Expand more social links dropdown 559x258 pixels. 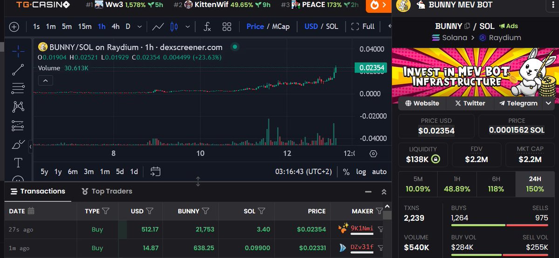(x=548, y=103)
